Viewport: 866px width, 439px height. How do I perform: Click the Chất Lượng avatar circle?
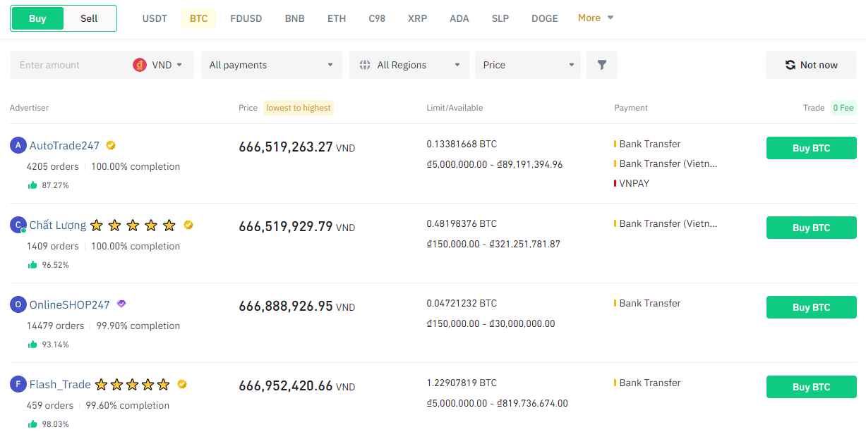point(18,225)
